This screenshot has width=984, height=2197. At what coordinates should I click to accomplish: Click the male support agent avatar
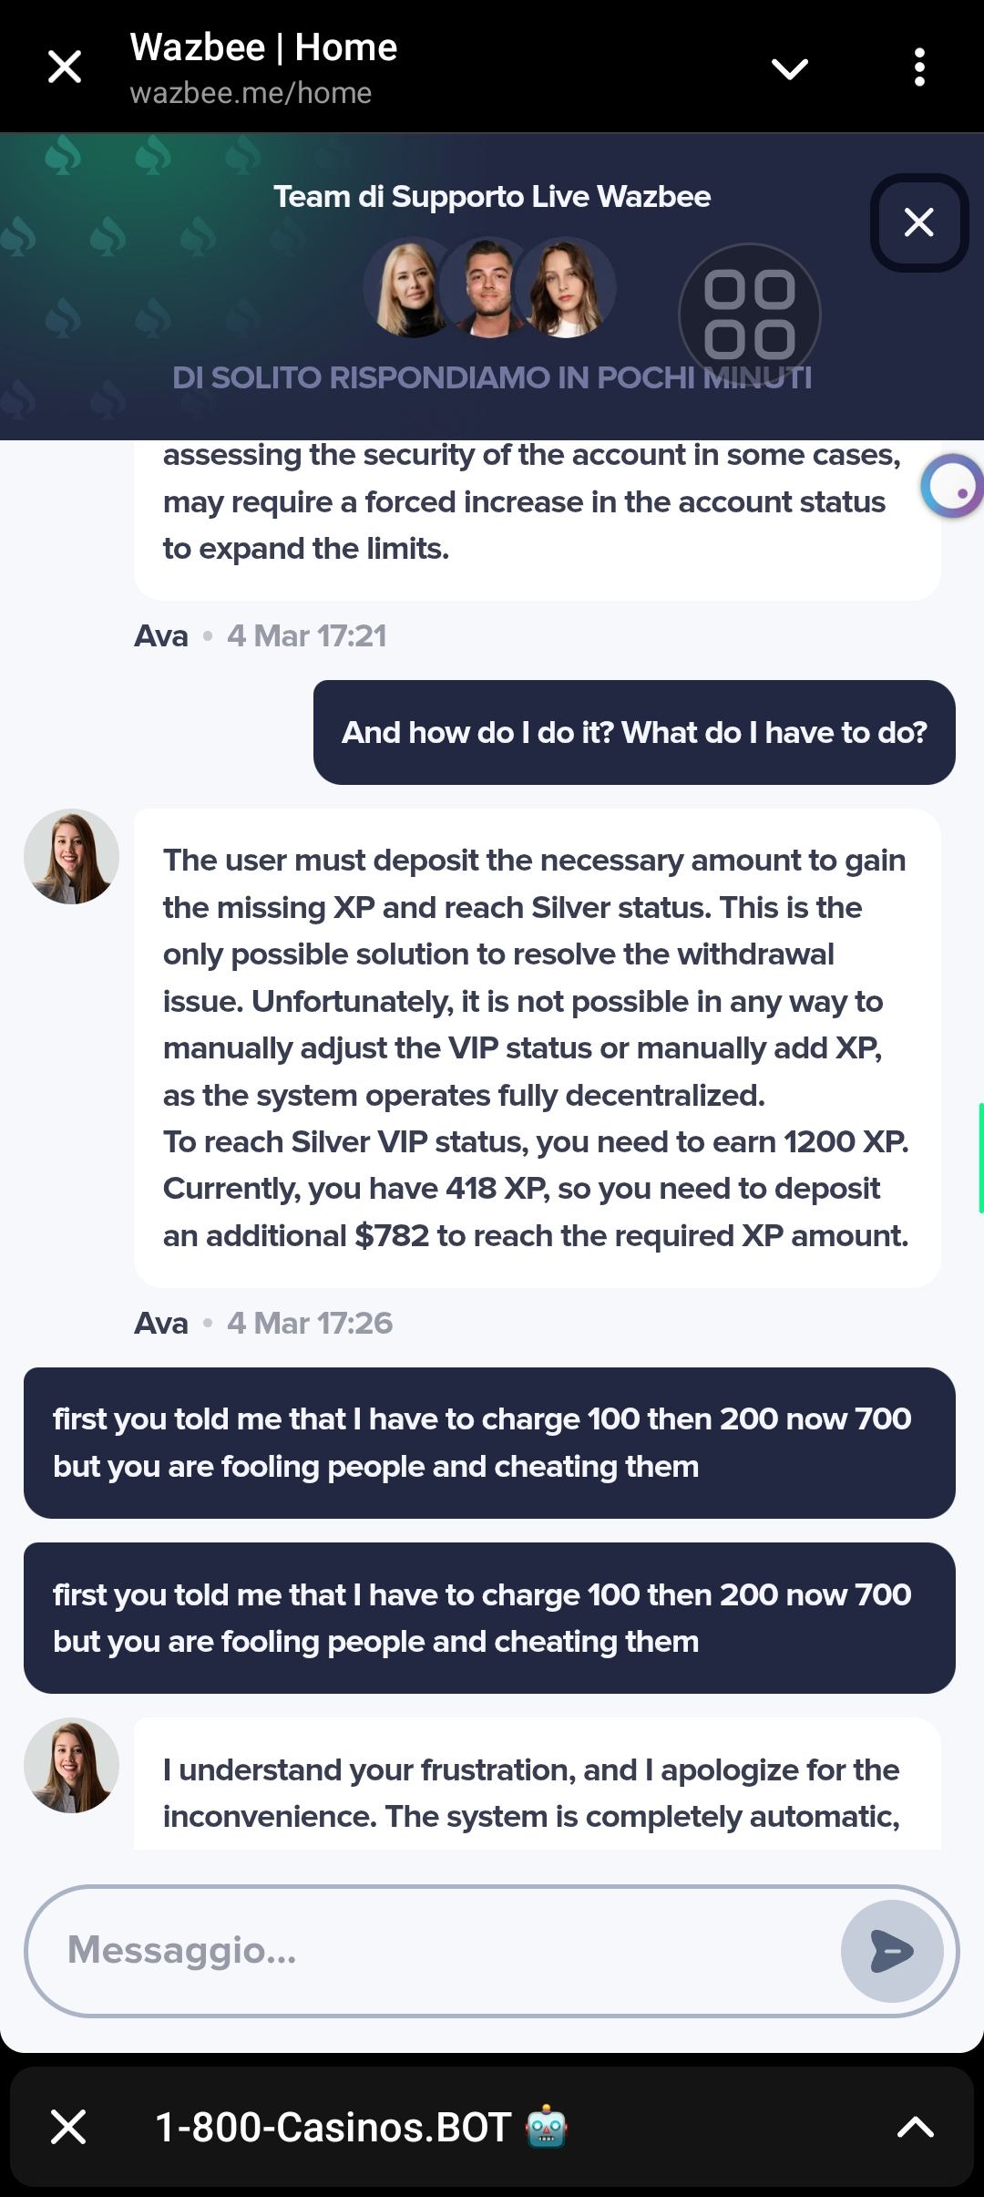click(487, 288)
